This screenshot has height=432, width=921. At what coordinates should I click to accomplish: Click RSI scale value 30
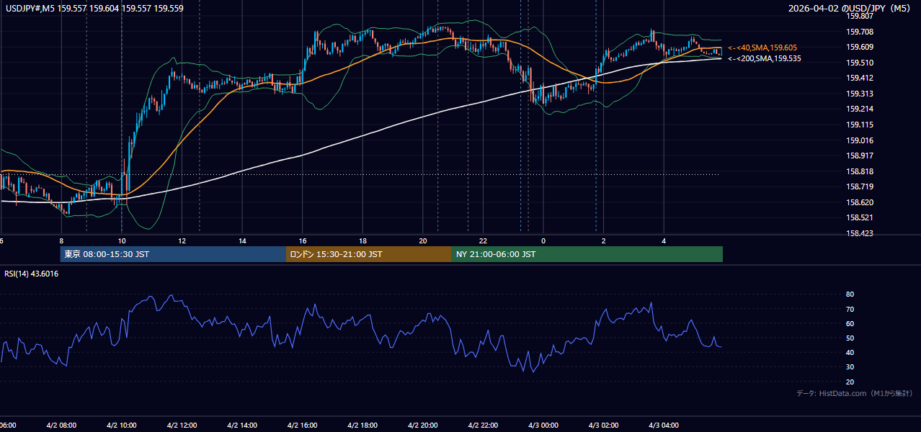(850, 367)
